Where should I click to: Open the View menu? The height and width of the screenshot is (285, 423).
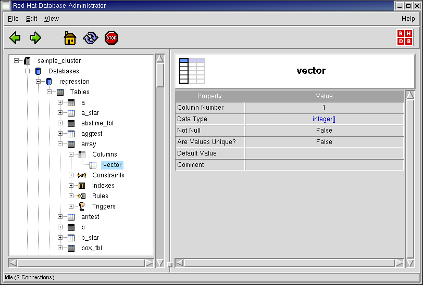(52, 19)
